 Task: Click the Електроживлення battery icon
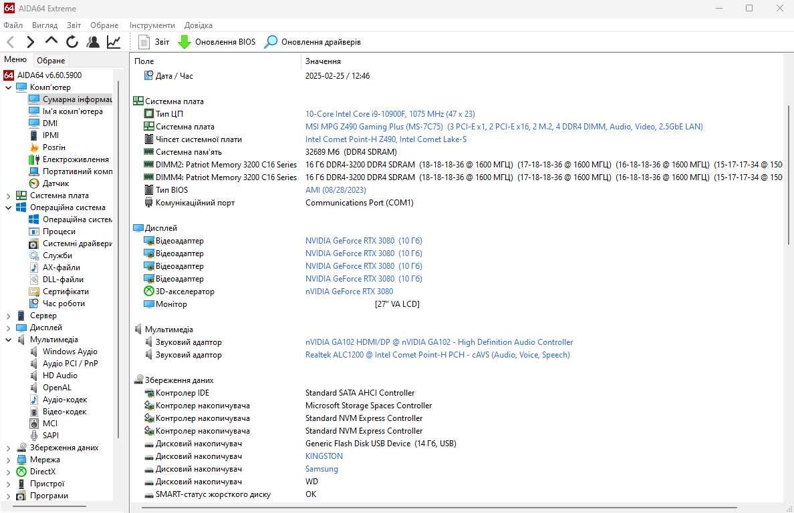coord(34,159)
